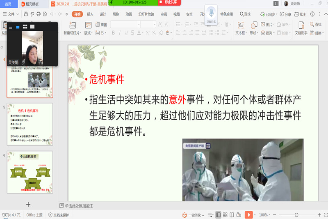Click One-click Beautify (一键美化)
This screenshot has width=328, height=219.
click(193, 215)
